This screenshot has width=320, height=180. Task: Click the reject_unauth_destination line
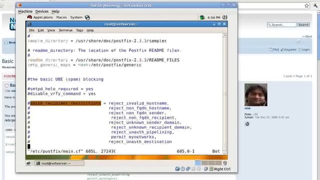(x=140, y=141)
